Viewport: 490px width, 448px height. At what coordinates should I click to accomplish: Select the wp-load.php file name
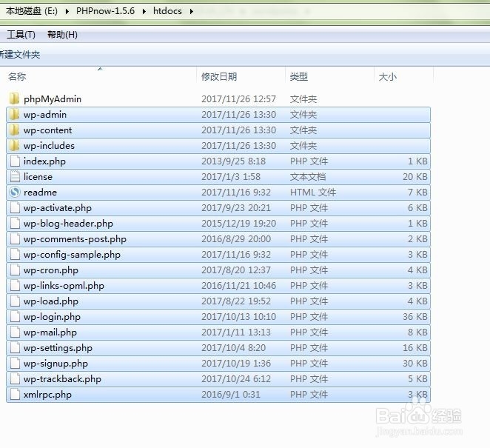51,301
